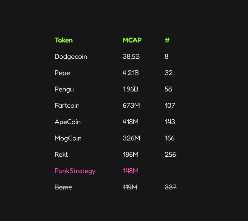
Task: Select the struck-through 119M market cap
Action: pyautogui.click(x=130, y=187)
